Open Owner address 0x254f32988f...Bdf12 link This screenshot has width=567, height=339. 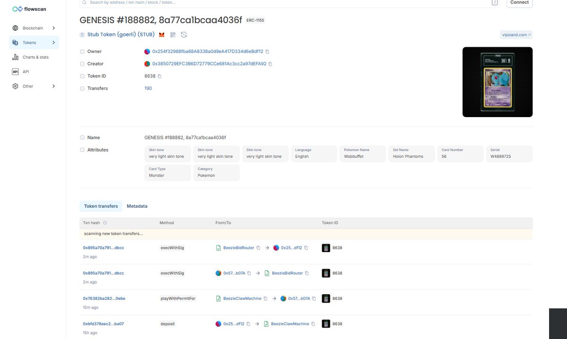[207, 51]
